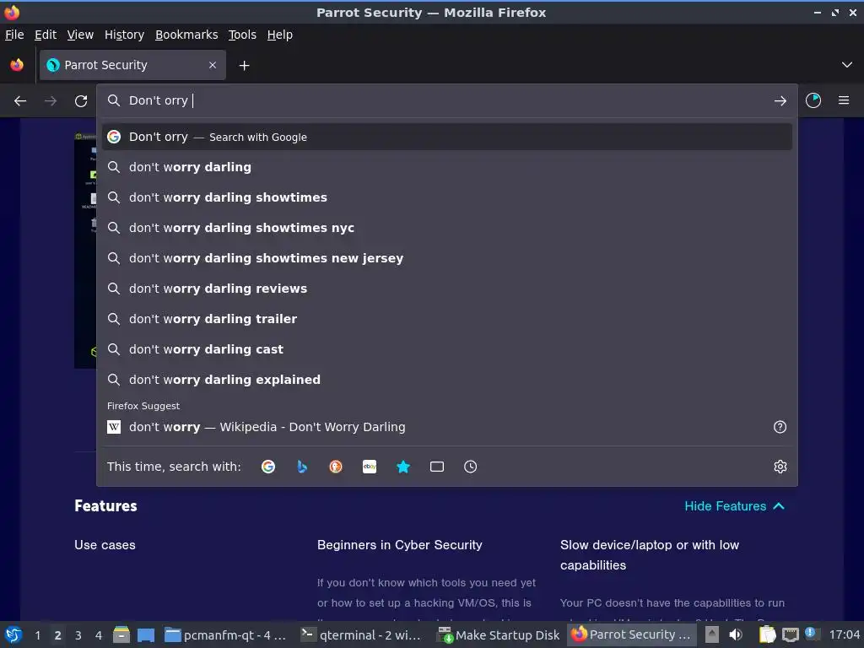Submit the search with the go arrow
864x648 pixels.
(780, 101)
